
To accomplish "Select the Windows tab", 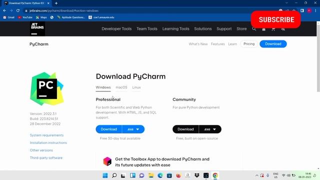I will [103, 87].
